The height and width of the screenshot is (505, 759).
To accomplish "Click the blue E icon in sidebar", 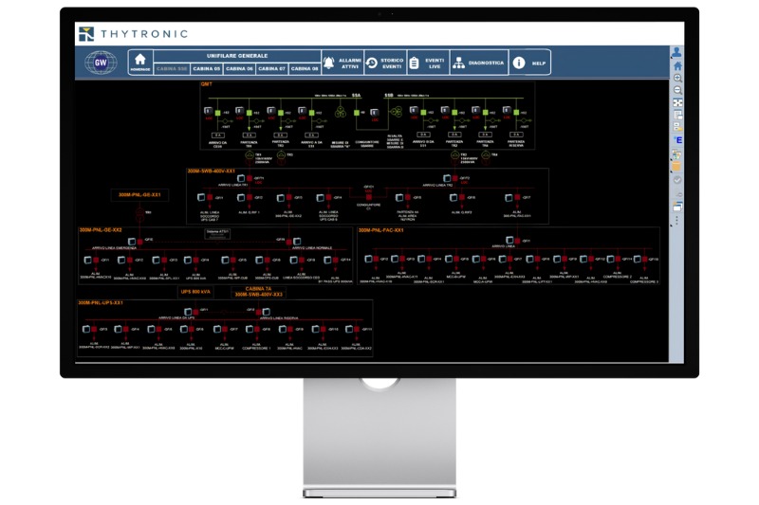I will pos(677,140).
